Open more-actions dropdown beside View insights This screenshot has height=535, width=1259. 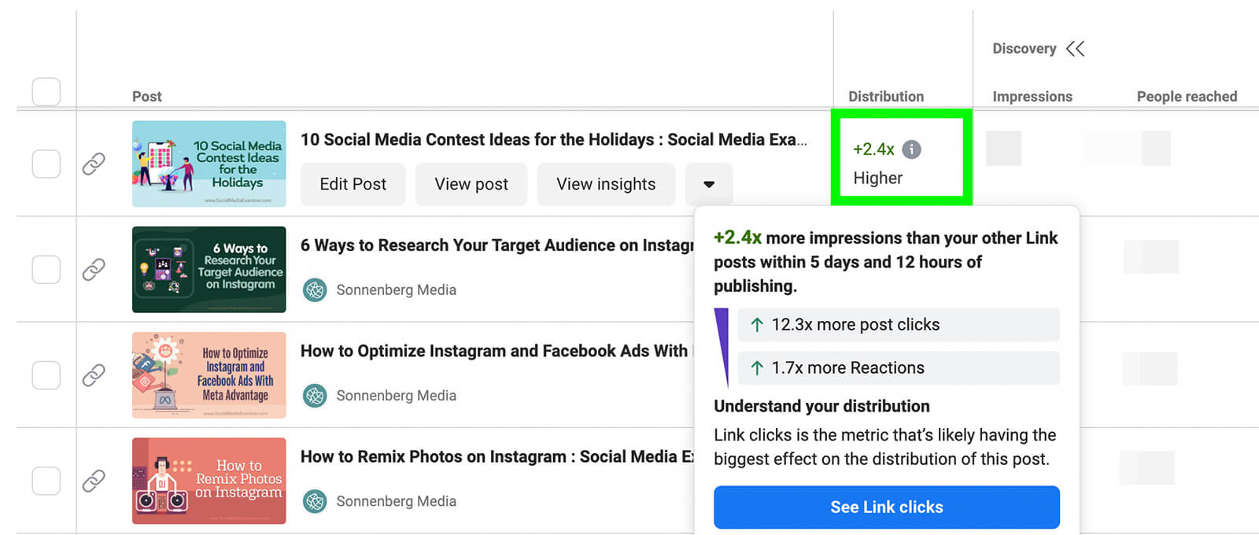(709, 184)
